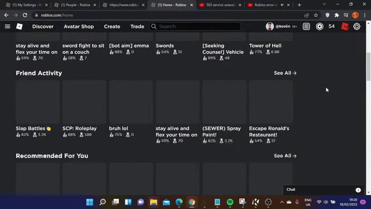Open Spotify from the taskbar
This screenshot has height=209, width=371.
[230, 202]
